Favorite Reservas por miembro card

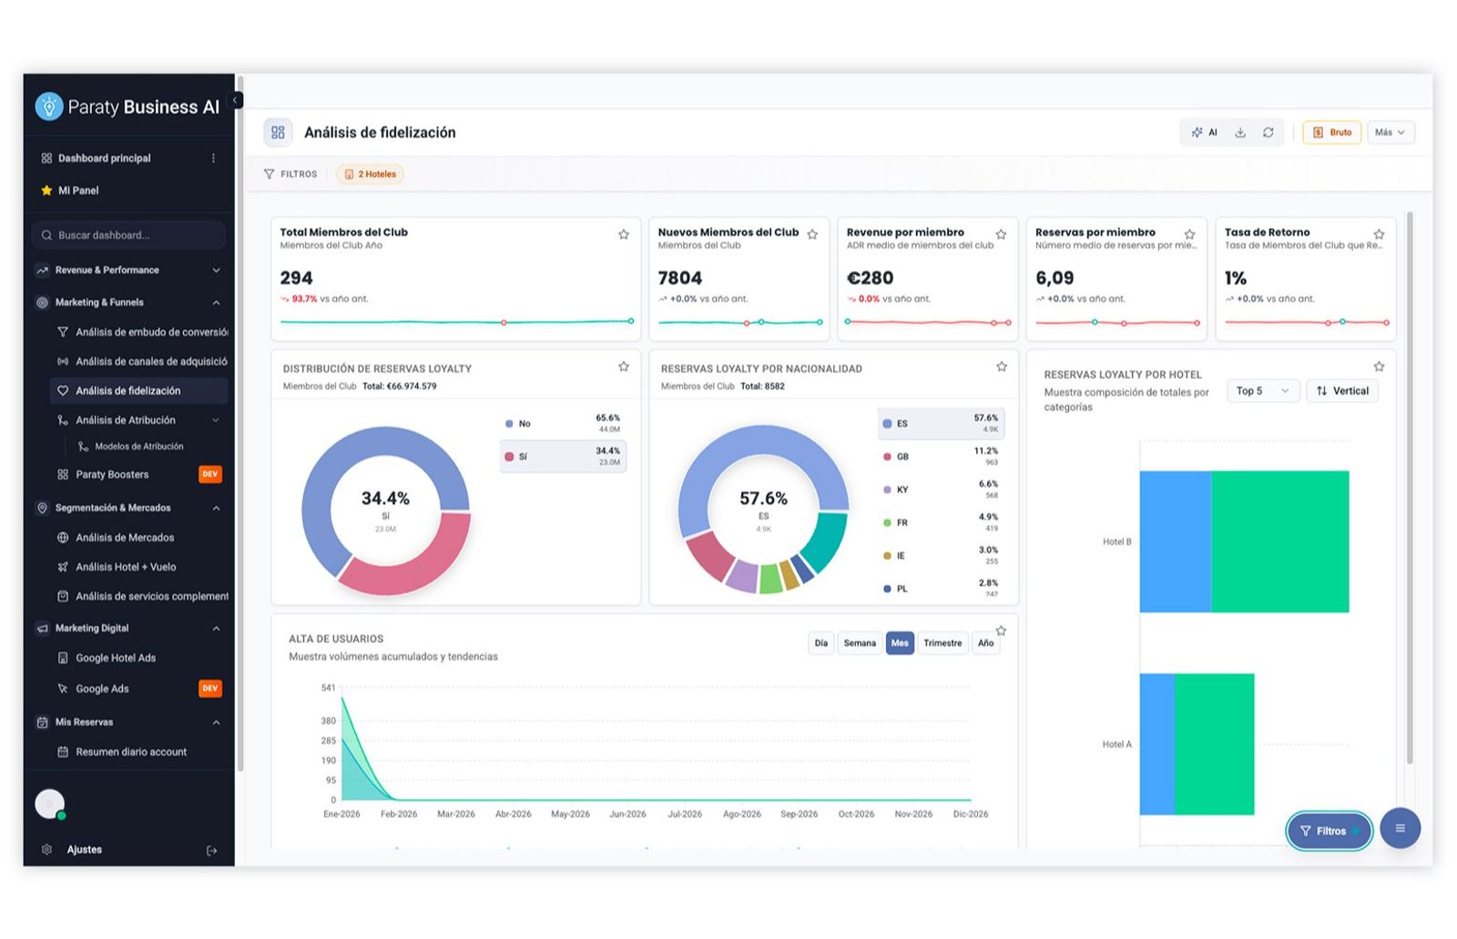click(x=1189, y=234)
